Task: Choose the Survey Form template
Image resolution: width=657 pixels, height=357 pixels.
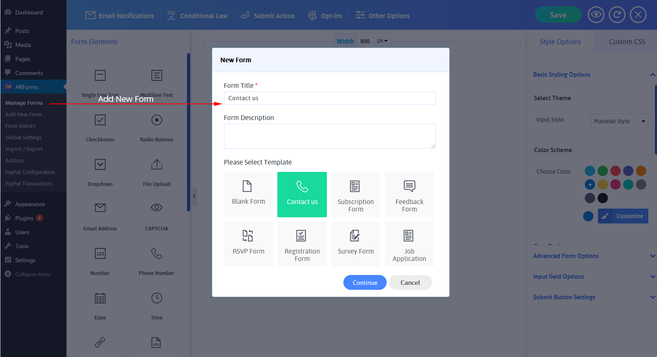Action: [355, 244]
